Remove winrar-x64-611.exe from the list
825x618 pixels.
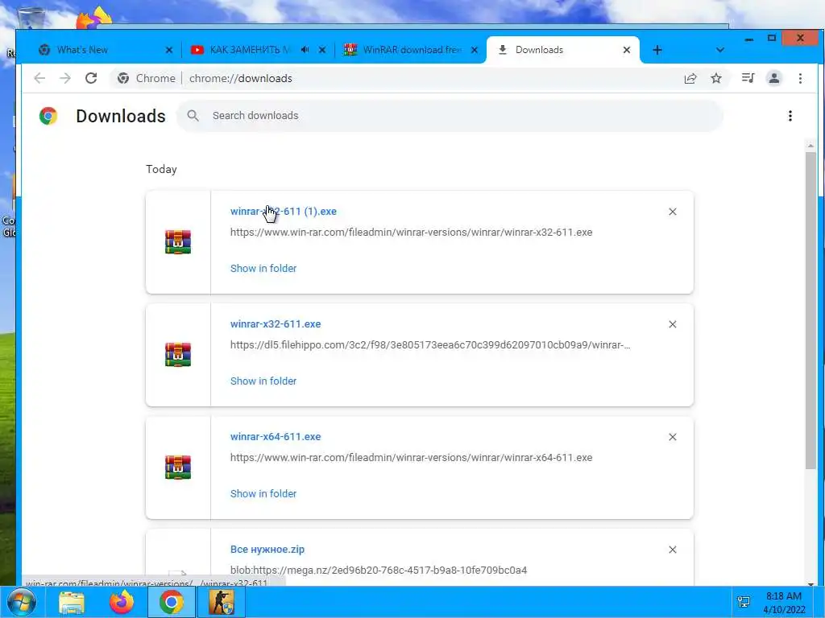point(673,437)
